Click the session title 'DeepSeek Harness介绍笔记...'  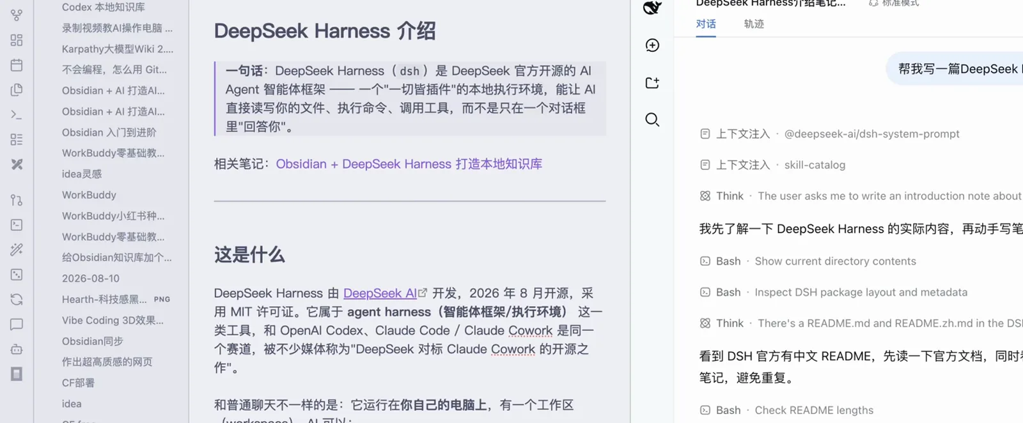[x=770, y=3]
